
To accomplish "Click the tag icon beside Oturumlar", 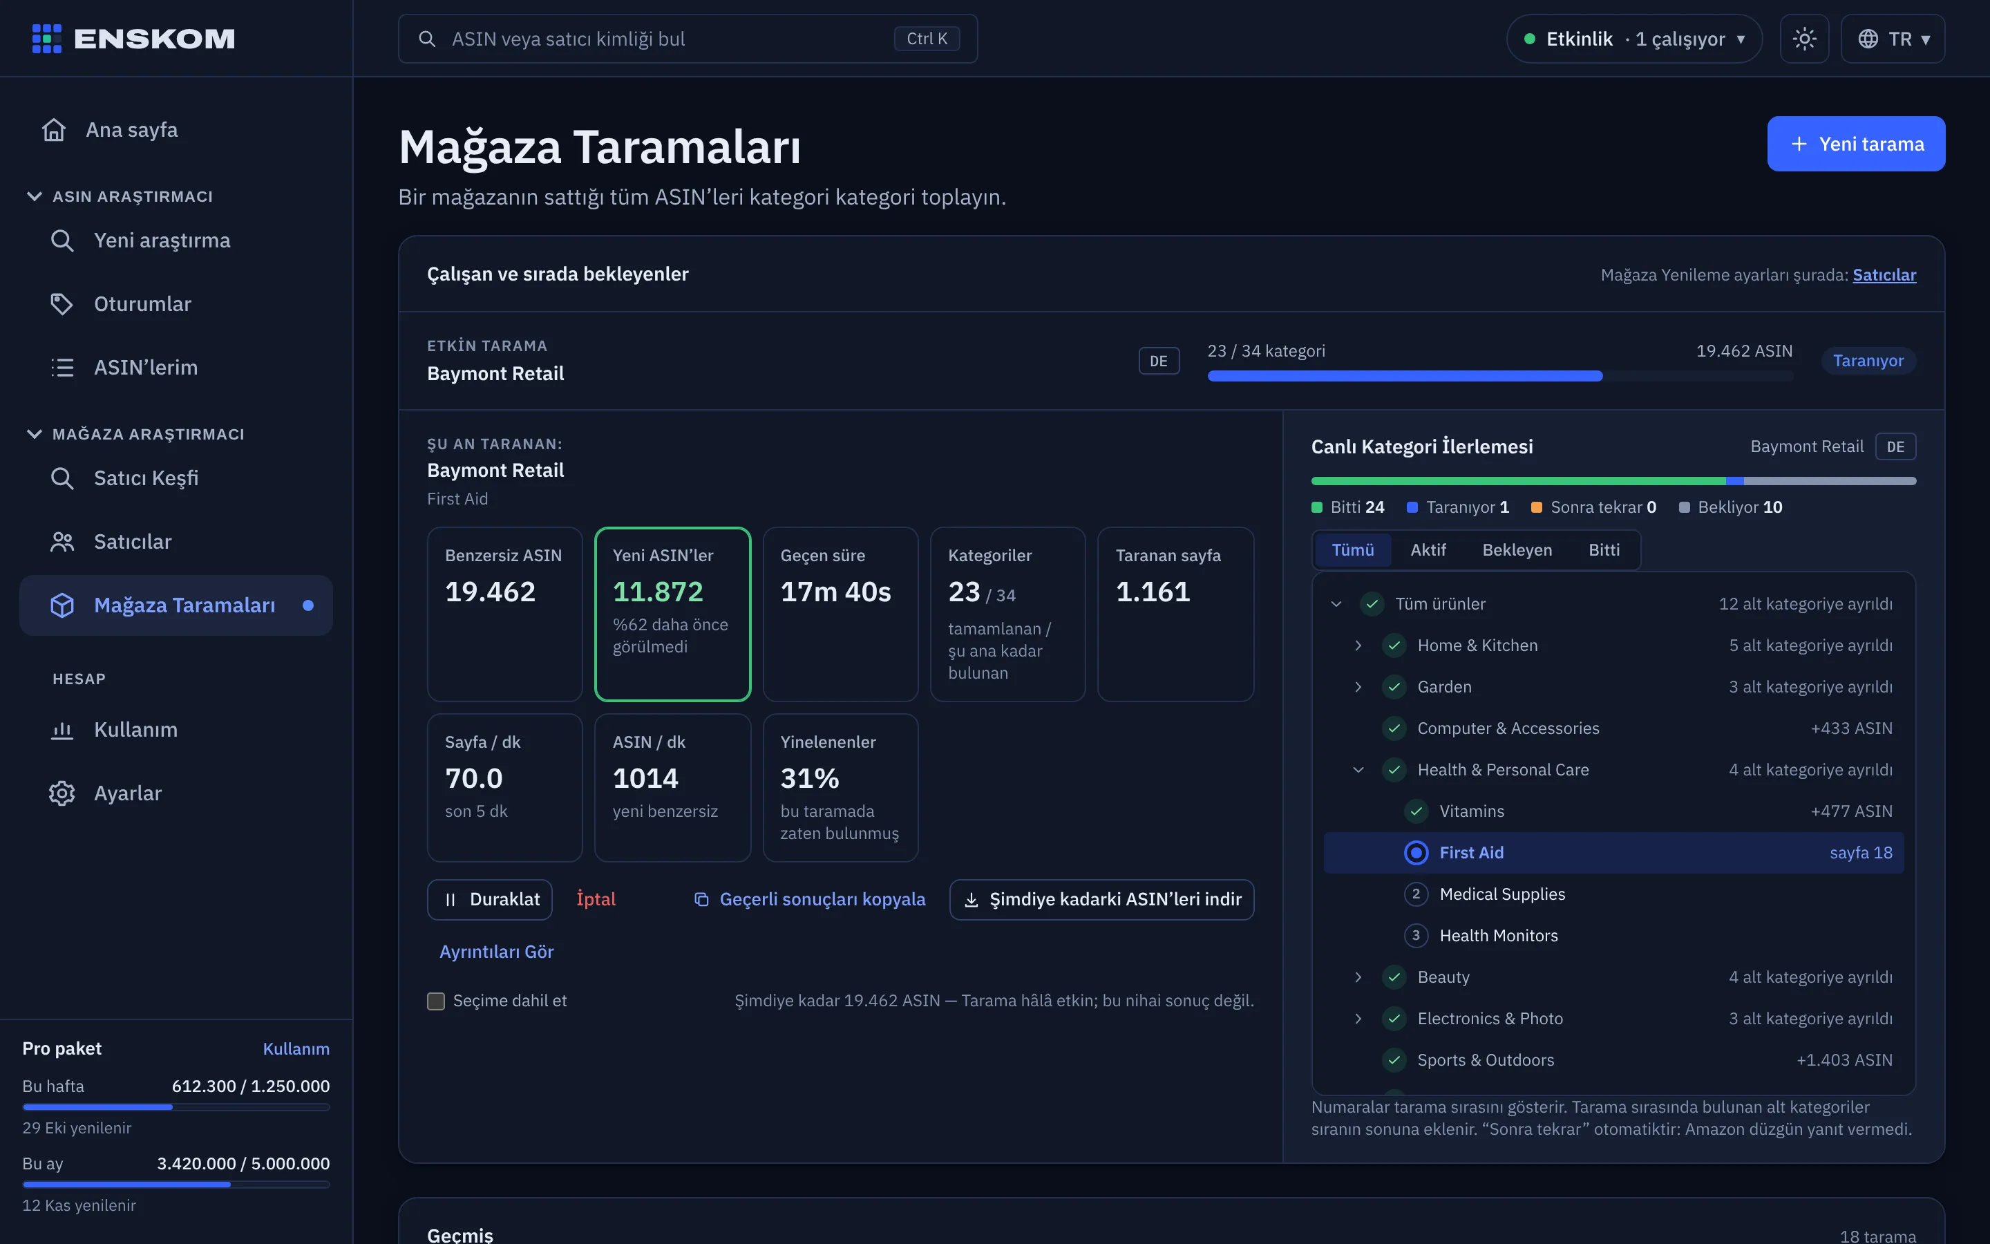I will 62,303.
